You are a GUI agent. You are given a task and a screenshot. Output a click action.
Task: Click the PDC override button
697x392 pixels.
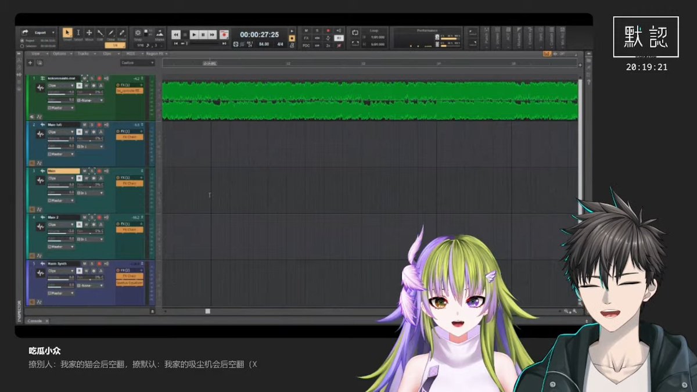tap(306, 45)
